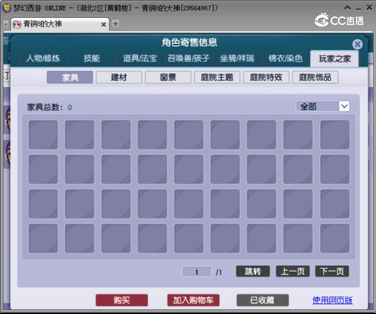Screen dimensions: 376x314
Task: Select the 建材 sub-category
Action: 119,77
